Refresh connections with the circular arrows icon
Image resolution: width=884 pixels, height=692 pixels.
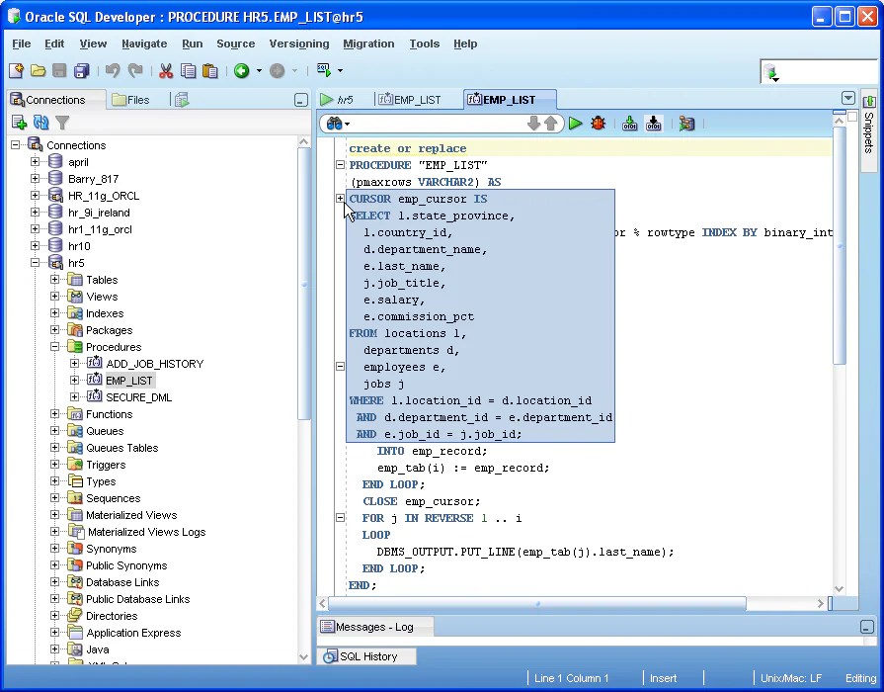click(40, 123)
